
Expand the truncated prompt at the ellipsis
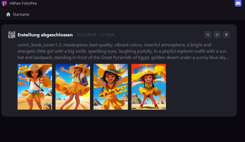coord(227,58)
